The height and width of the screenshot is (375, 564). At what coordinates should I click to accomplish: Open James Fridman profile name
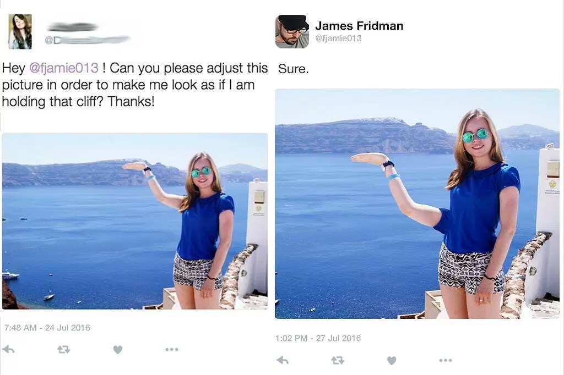tap(359, 26)
